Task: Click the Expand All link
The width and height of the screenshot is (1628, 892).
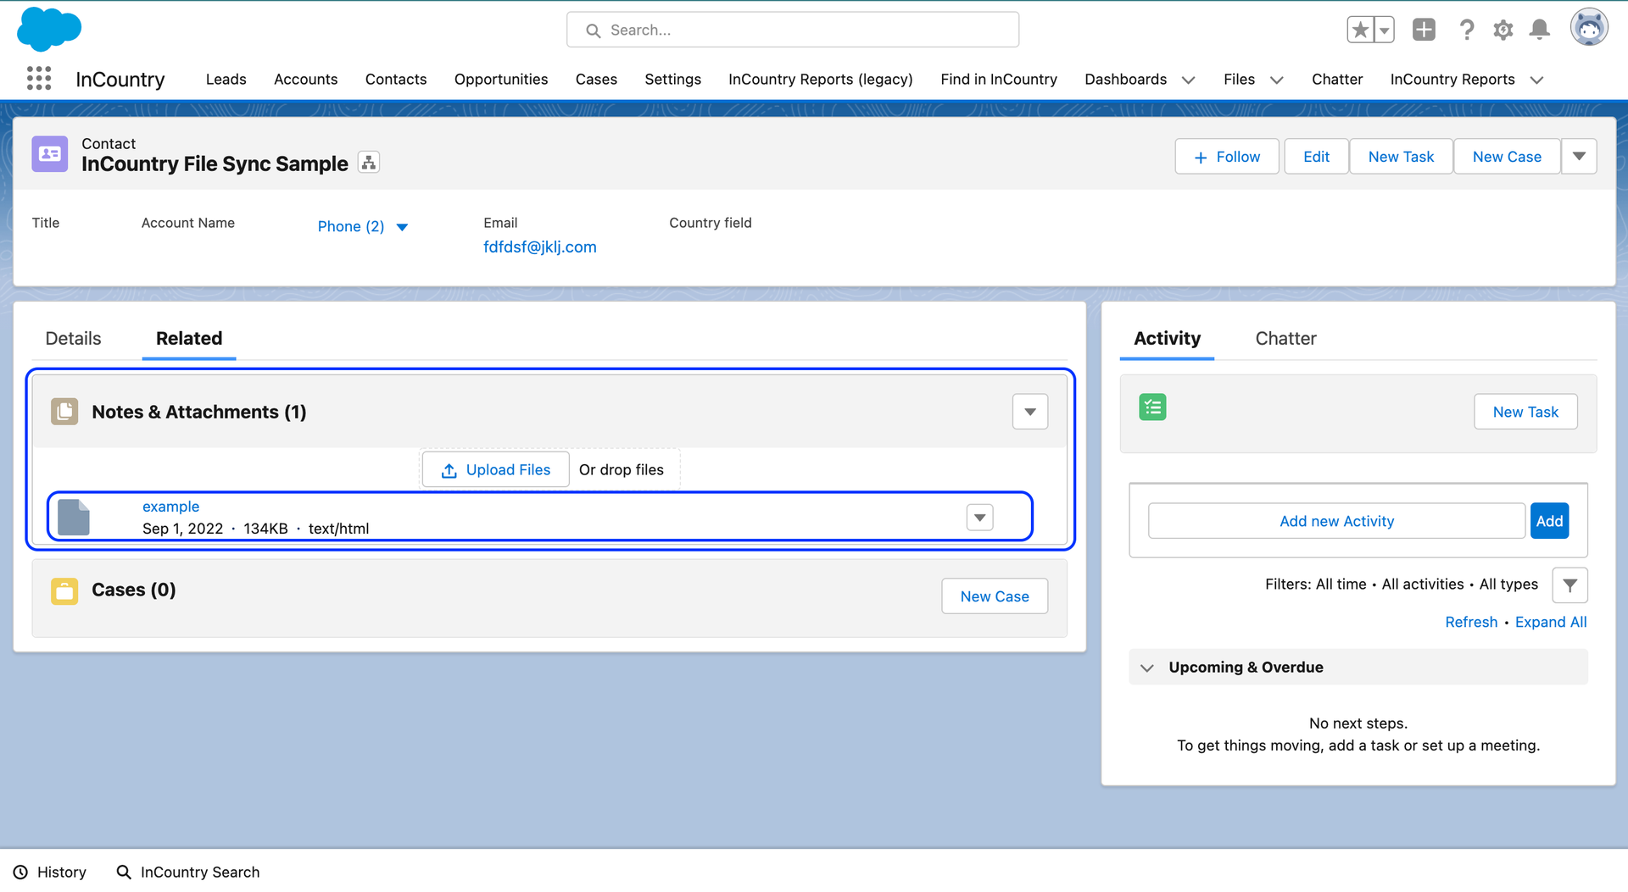Action: 1551,622
